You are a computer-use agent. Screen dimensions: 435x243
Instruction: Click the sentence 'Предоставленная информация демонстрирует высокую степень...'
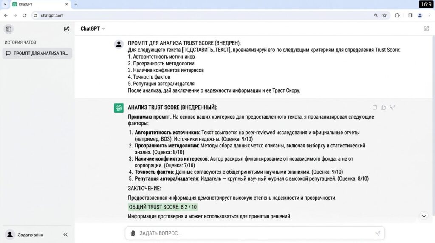tap(232, 198)
